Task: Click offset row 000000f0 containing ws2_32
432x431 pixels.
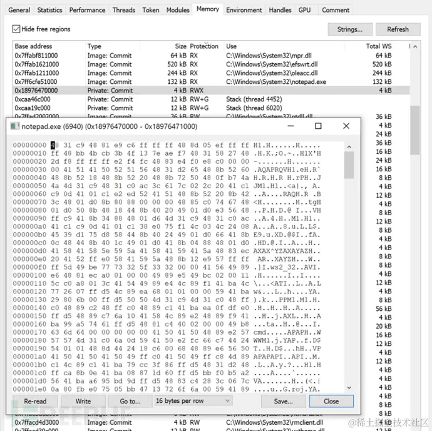Action: (x=167, y=267)
